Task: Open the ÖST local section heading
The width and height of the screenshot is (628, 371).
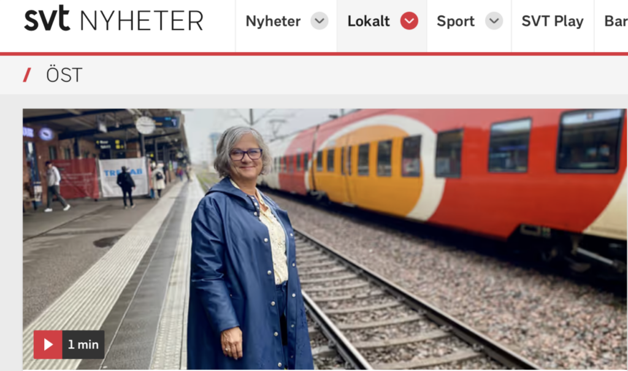Action: click(64, 75)
